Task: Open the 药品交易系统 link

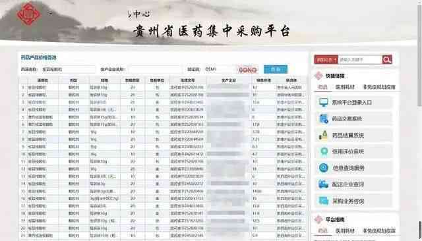Action: (x=347, y=119)
